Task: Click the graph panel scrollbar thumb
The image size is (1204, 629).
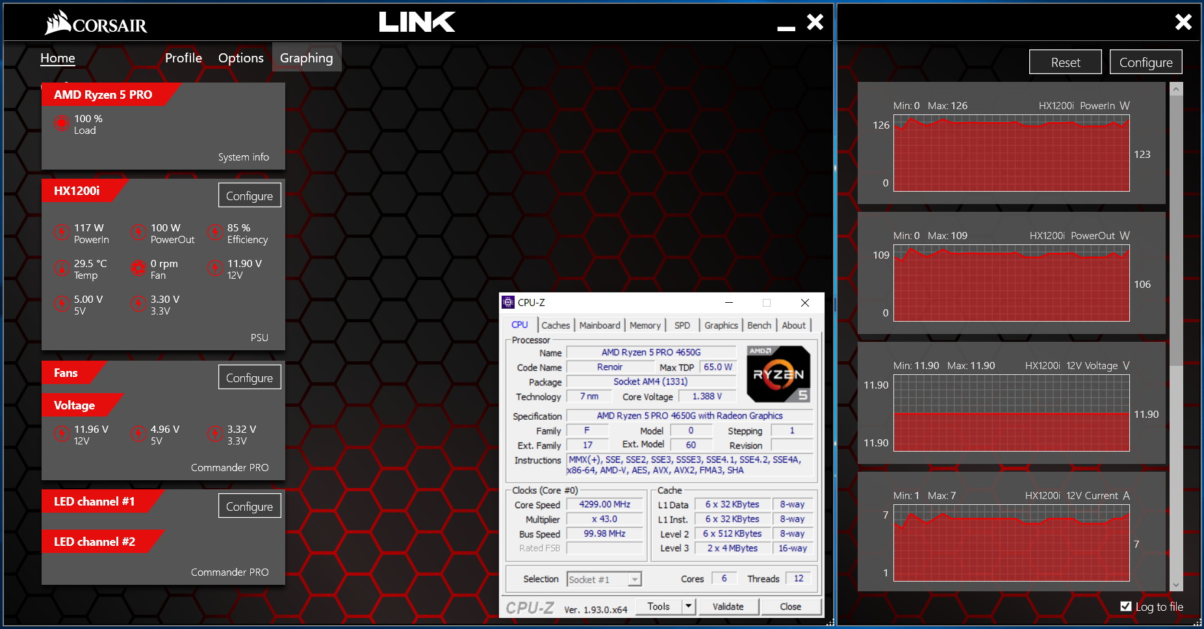Action: (x=1176, y=231)
